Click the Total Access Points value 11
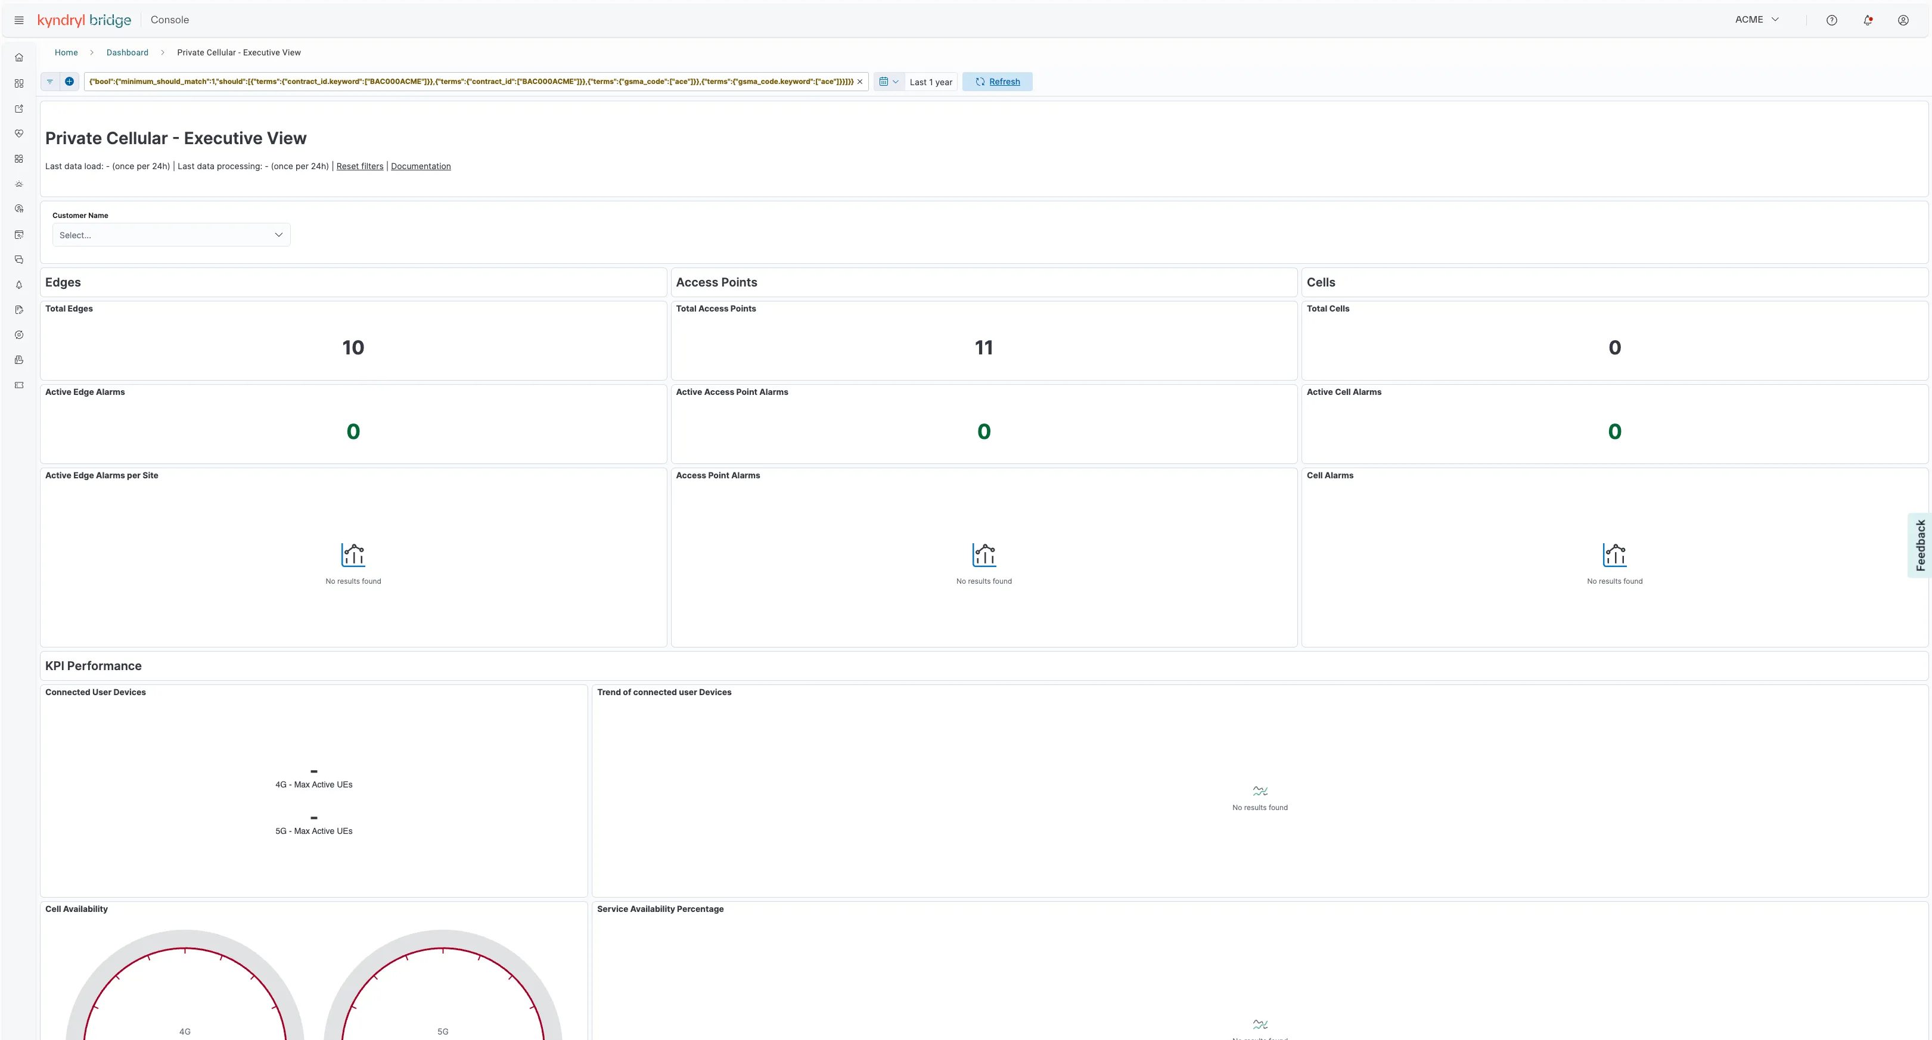 click(984, 348)
